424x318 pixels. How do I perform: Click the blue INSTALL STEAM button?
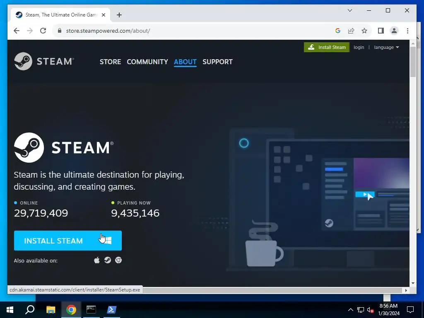tap(68, 241)
